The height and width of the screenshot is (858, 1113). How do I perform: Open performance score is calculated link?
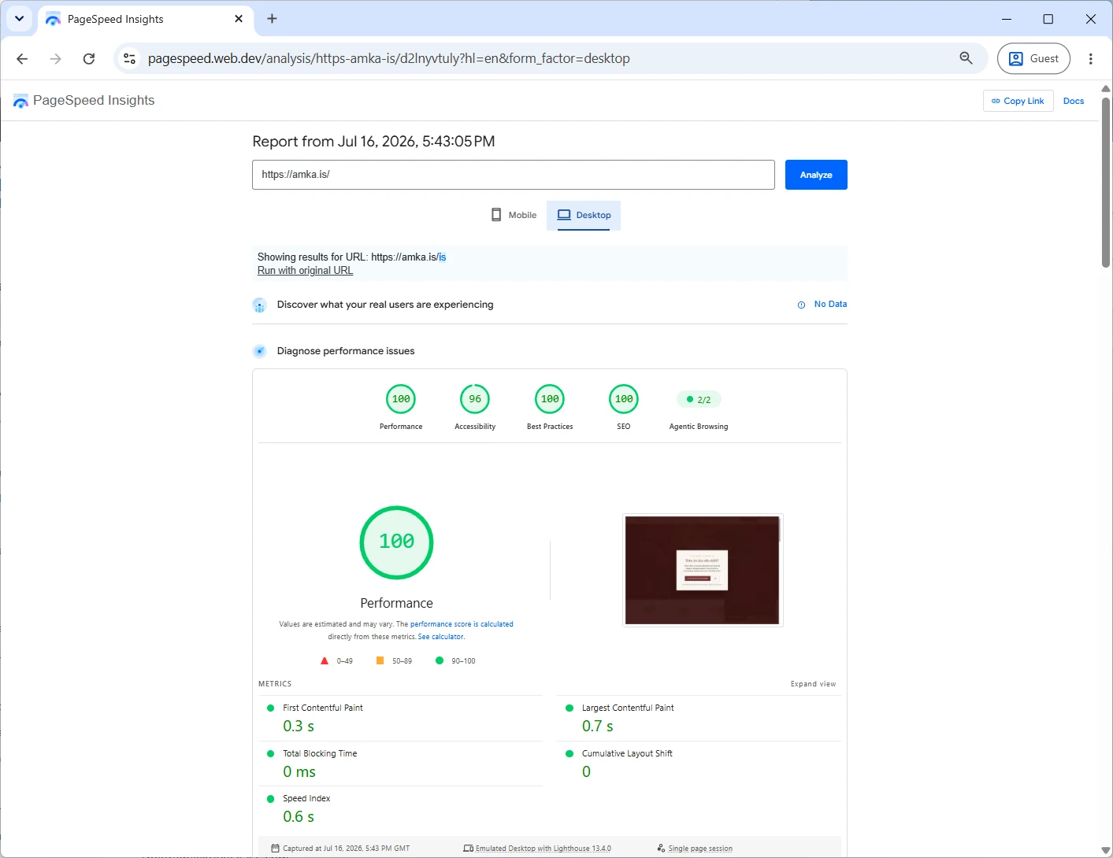[x=462, y=624]
